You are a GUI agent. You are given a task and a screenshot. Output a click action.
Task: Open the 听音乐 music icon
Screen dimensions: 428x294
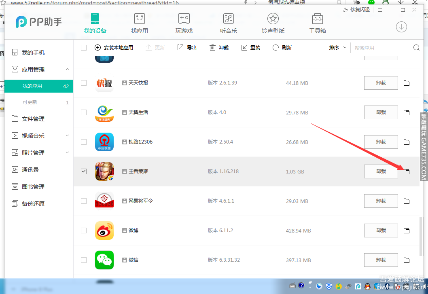[229, 19]
